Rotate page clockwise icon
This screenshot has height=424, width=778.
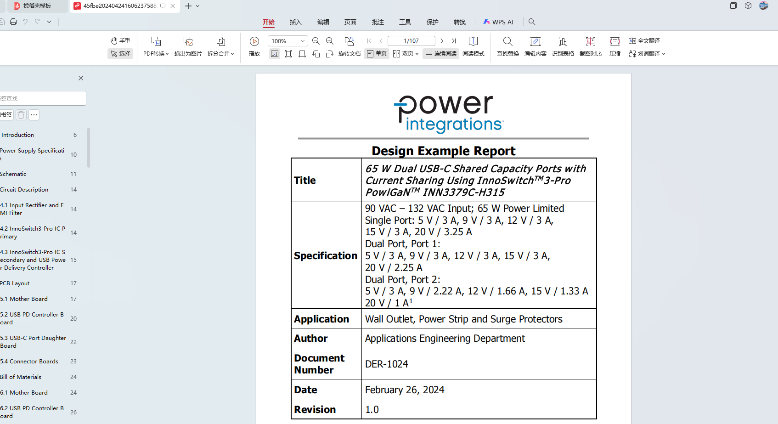330,54
